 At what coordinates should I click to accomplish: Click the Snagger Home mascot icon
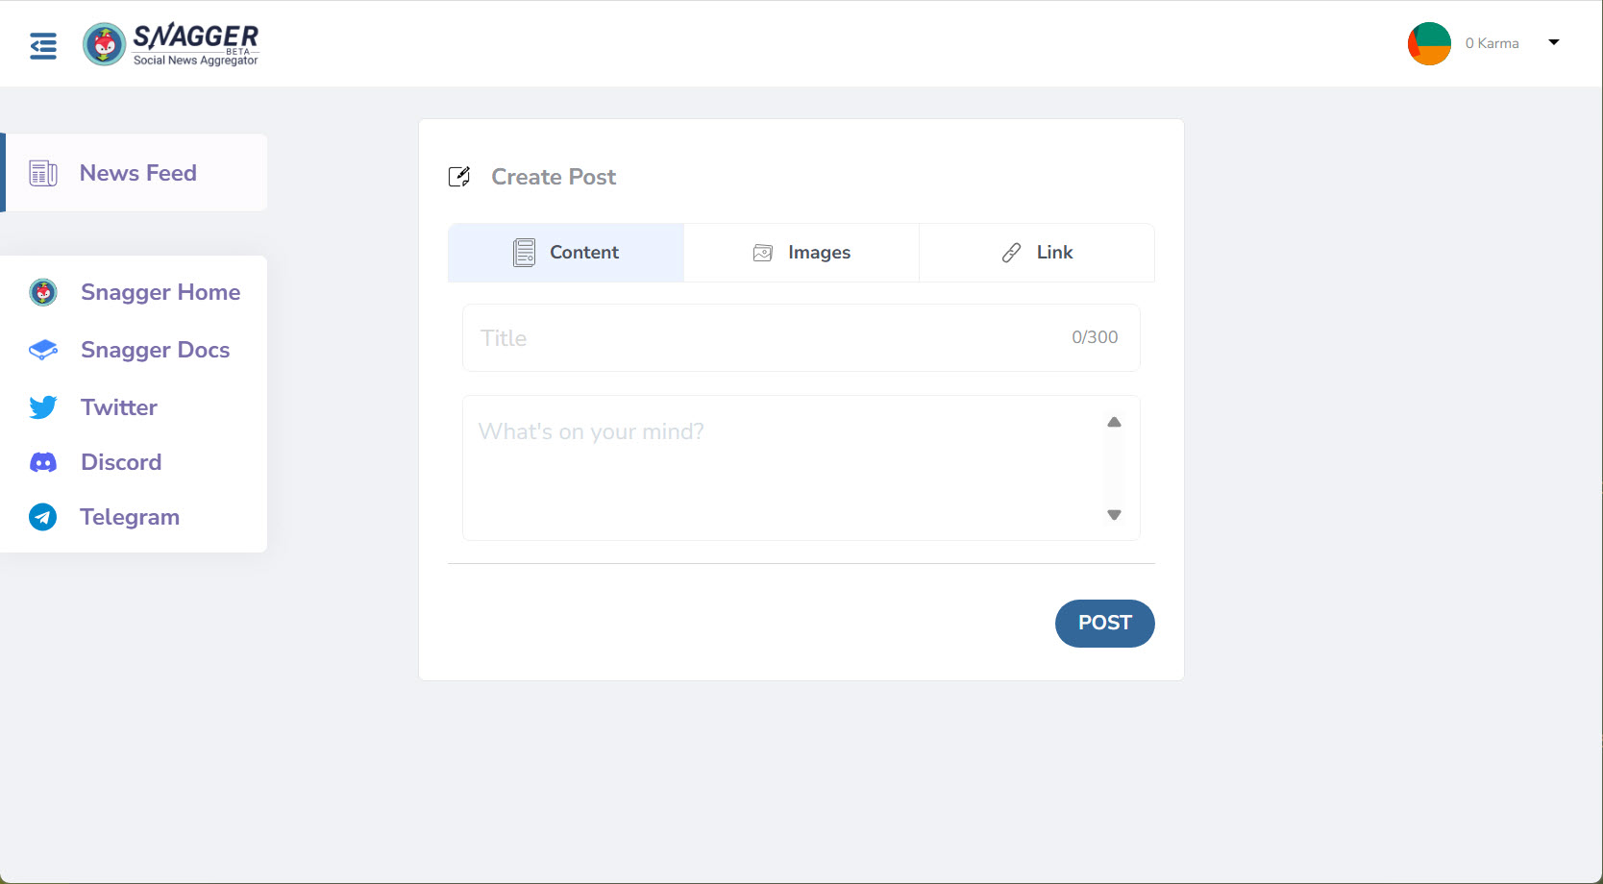pyautogui.click(x=43, y=292)
